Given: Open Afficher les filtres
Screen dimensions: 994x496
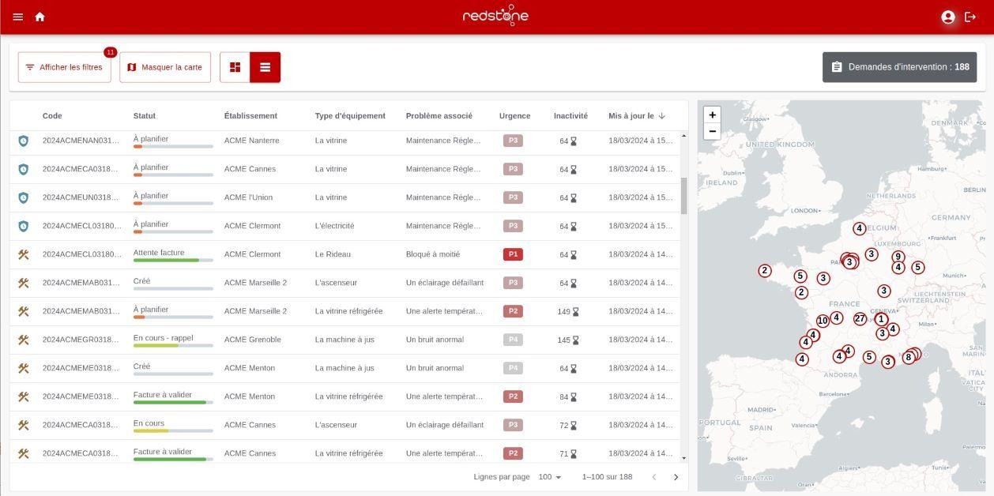Looking at the screenshot, I should 65,67.
